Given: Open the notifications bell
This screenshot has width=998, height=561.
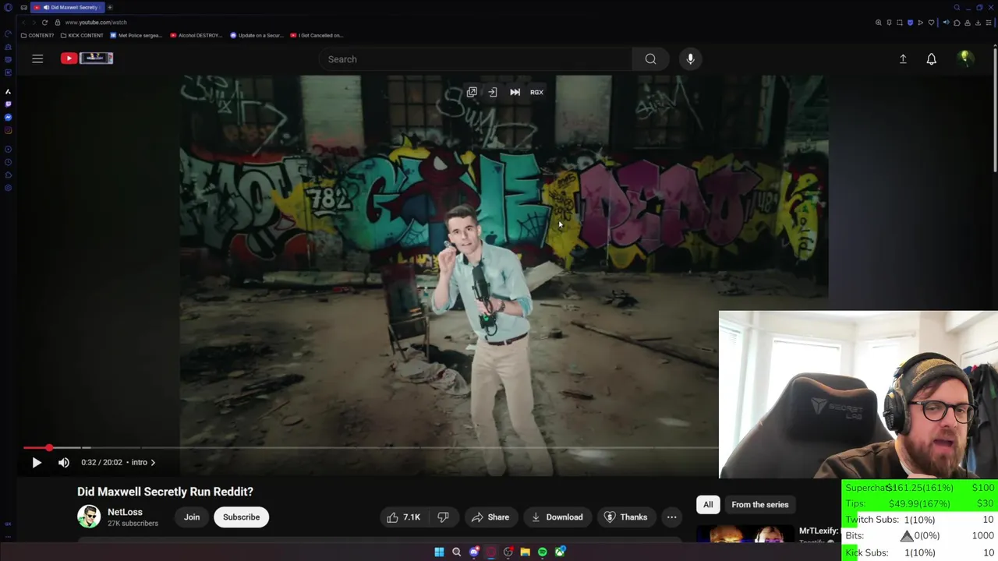Looking at the screenshot, I should pos(931,59).
